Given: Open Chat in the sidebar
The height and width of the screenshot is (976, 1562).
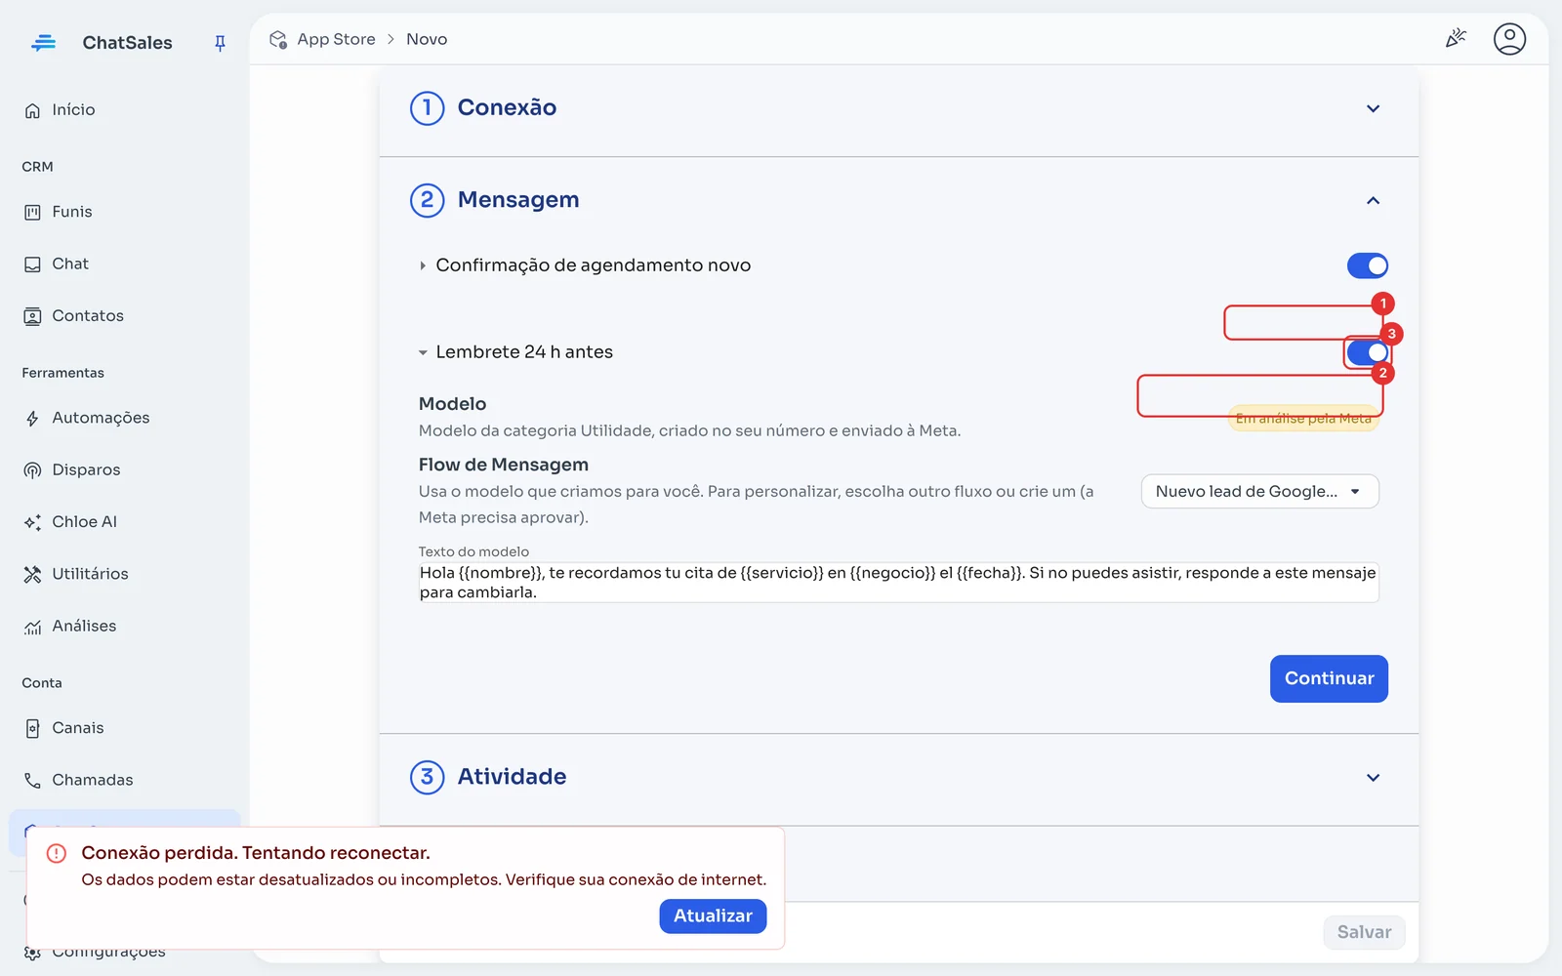Looking at the screenshot, I should tap(70, 264).
